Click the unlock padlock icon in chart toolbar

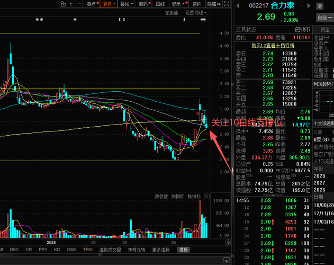click(x=63, y=4)
